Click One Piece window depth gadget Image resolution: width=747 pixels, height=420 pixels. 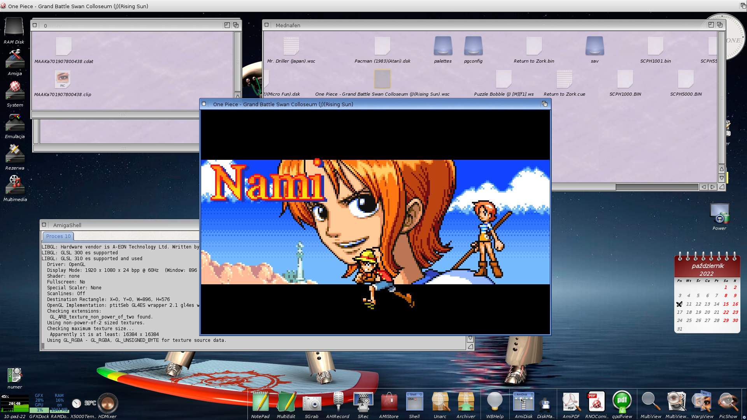(545, 104)
